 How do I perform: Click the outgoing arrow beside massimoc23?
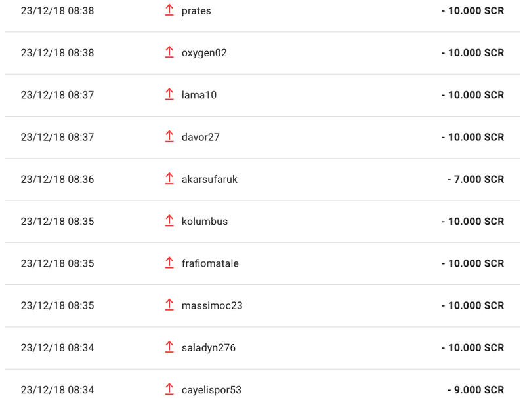pos(169,305)
